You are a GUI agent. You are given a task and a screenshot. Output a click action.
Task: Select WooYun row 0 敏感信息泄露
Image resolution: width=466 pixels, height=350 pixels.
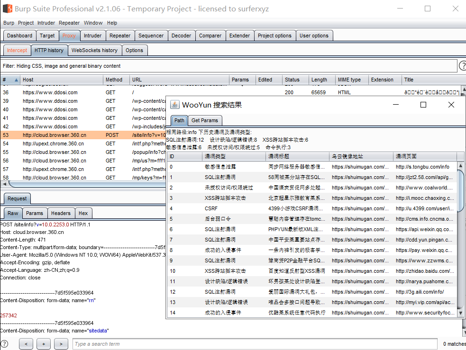pyautogui.click(x=312, y=167)
